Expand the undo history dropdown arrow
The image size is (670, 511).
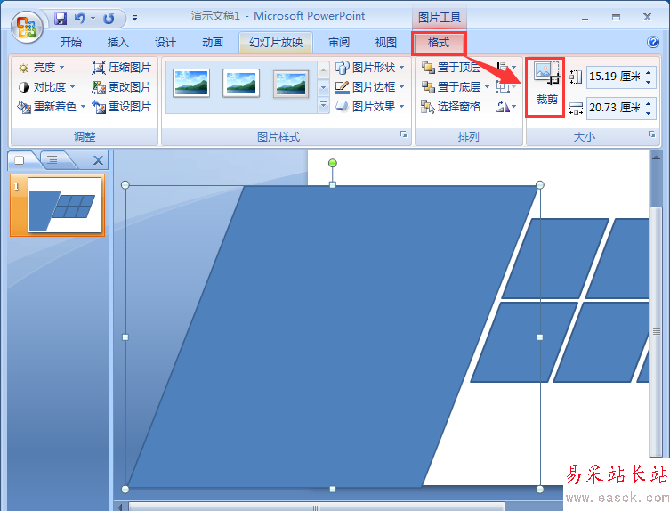tap(93, 19)
